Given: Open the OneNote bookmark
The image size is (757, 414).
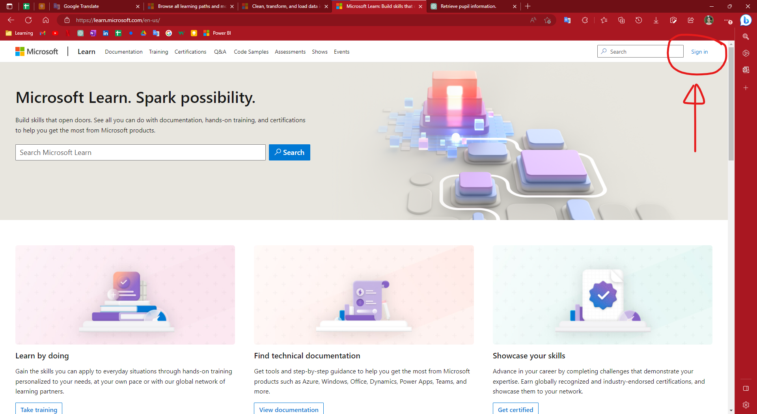Looking at the screenshot, I should point(93,33).
